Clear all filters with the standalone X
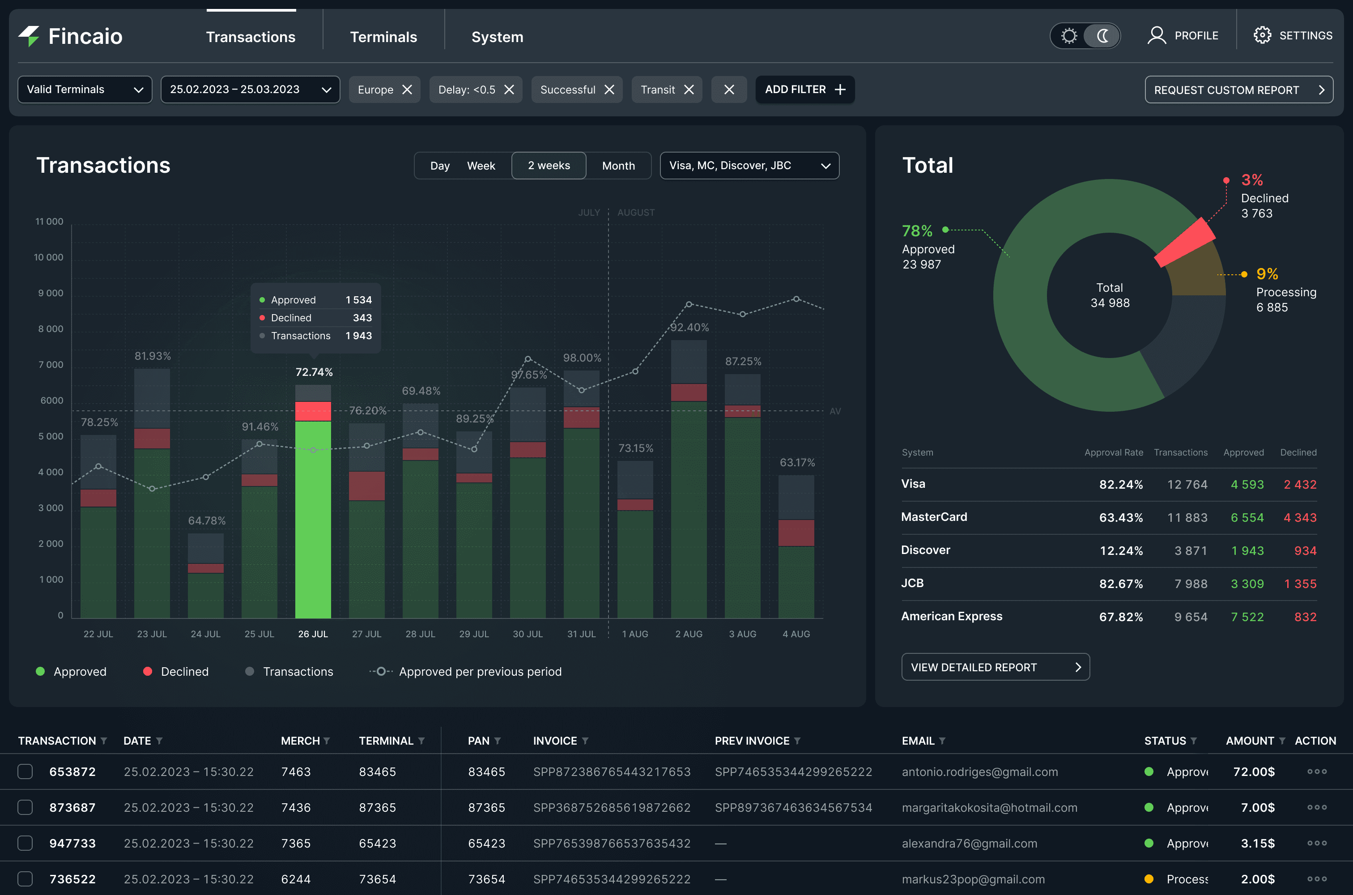 click(x=729, y=89)
